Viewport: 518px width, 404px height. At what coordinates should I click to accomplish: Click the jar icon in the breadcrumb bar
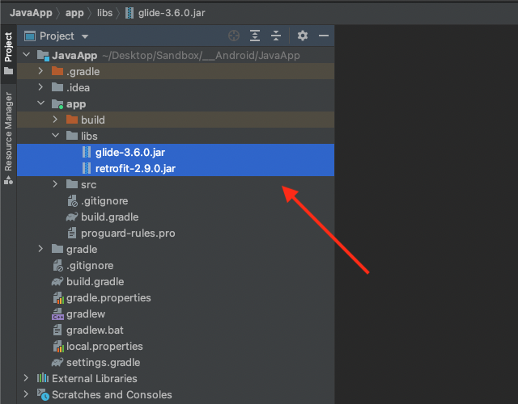point(129,13)
